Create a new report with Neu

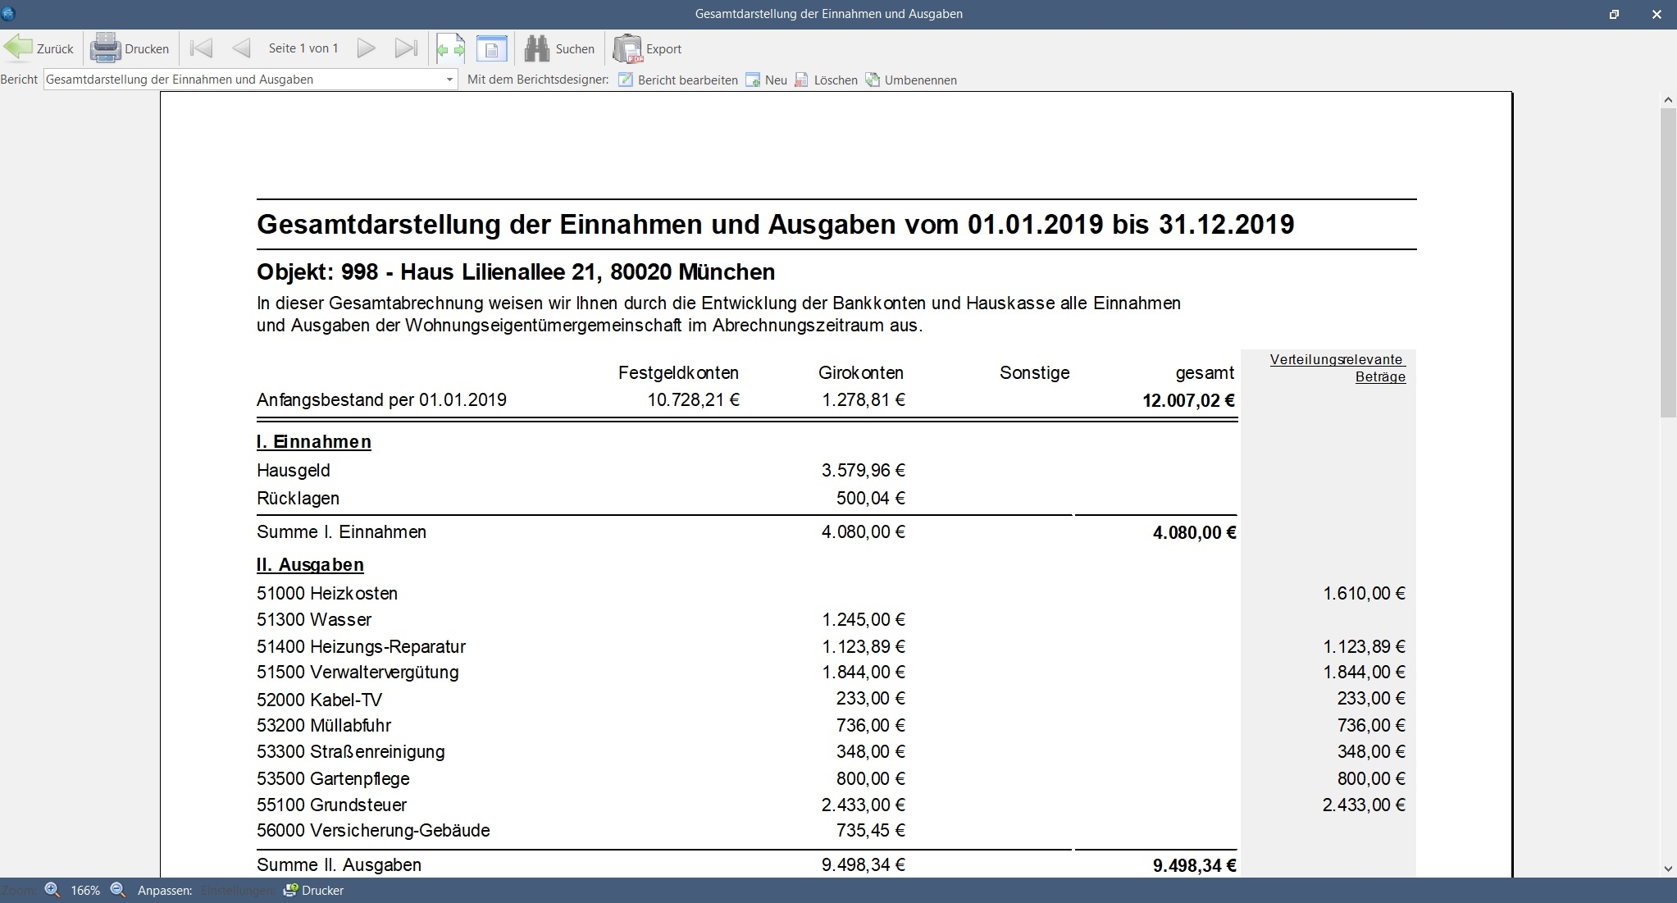click(766, 80)
